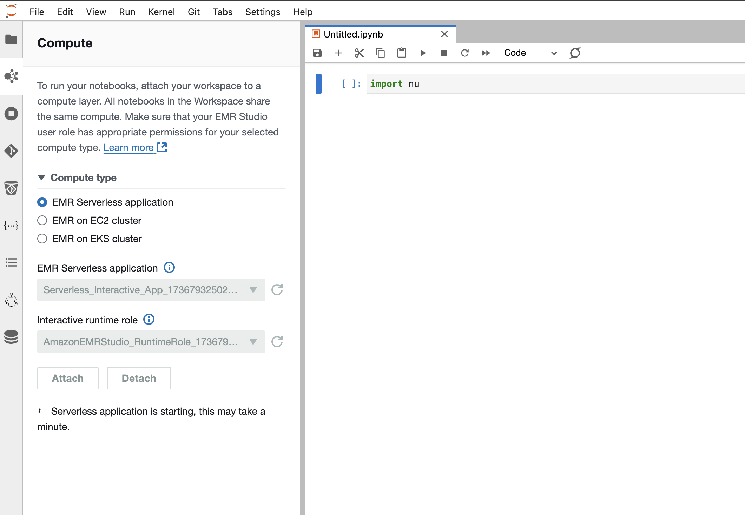745x515 pixels.
Task: Open the S3 bucket browser sidebar icon
Action: tap(11, 188)
